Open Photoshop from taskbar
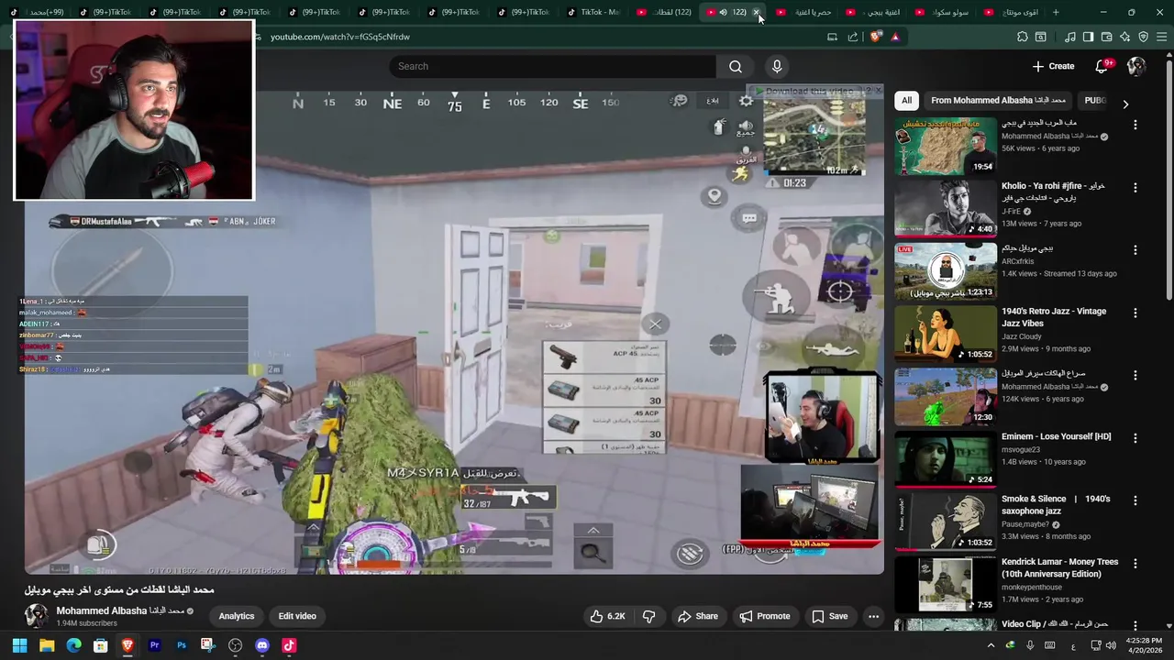This screenshot has width=1174, height=660. 182,645
